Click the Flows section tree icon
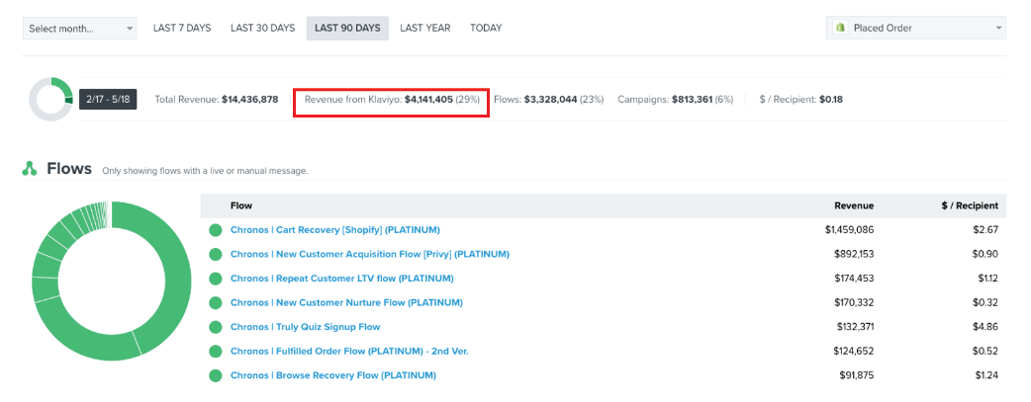1031x402 pixels. click(x=30, y=169)
